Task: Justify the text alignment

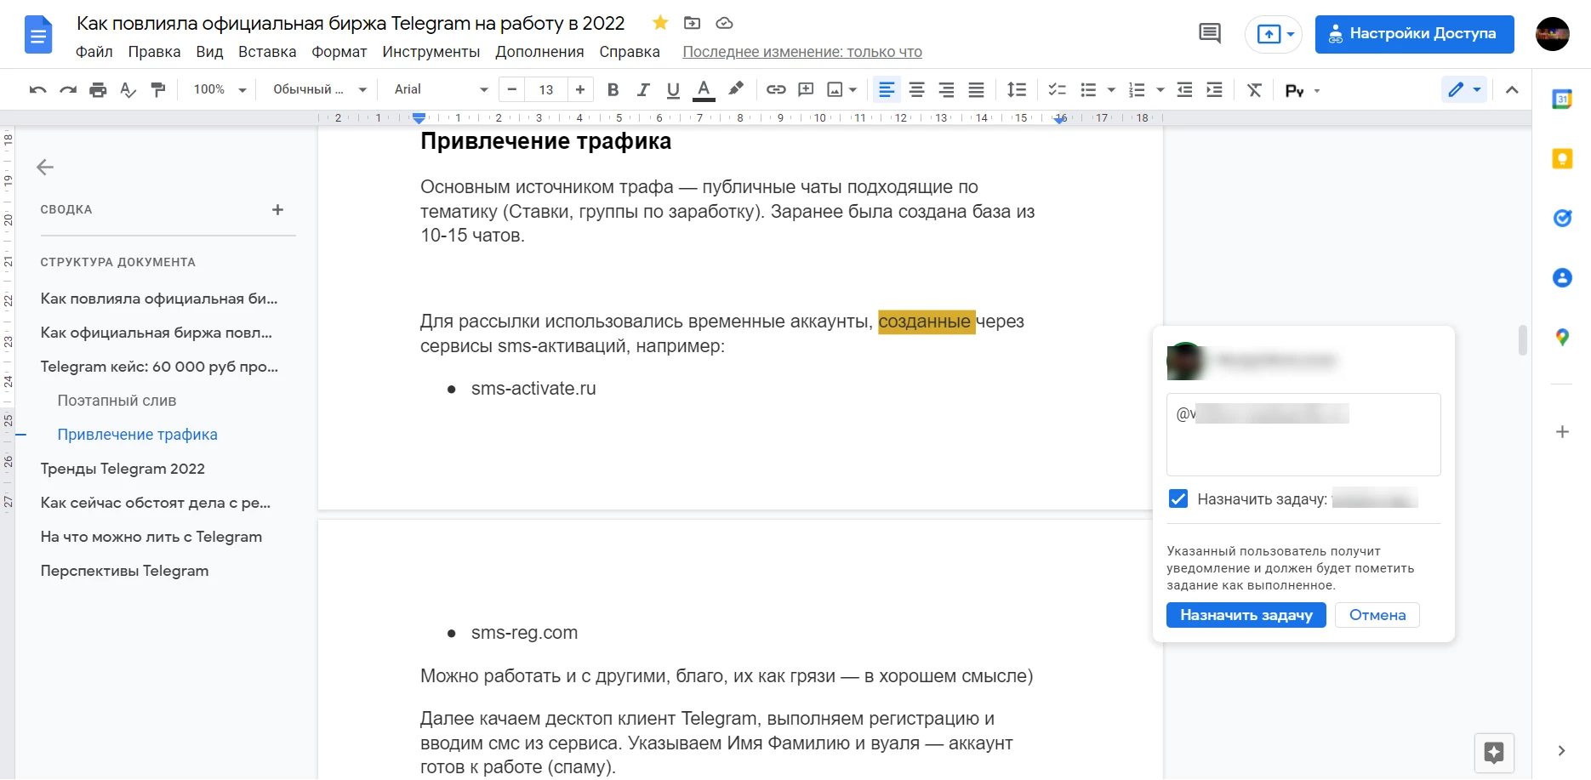Action: coord(977,90)
